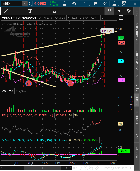The image size is (140, 171).
Task: Select the Chart side tab
Action: coord(137,101)
